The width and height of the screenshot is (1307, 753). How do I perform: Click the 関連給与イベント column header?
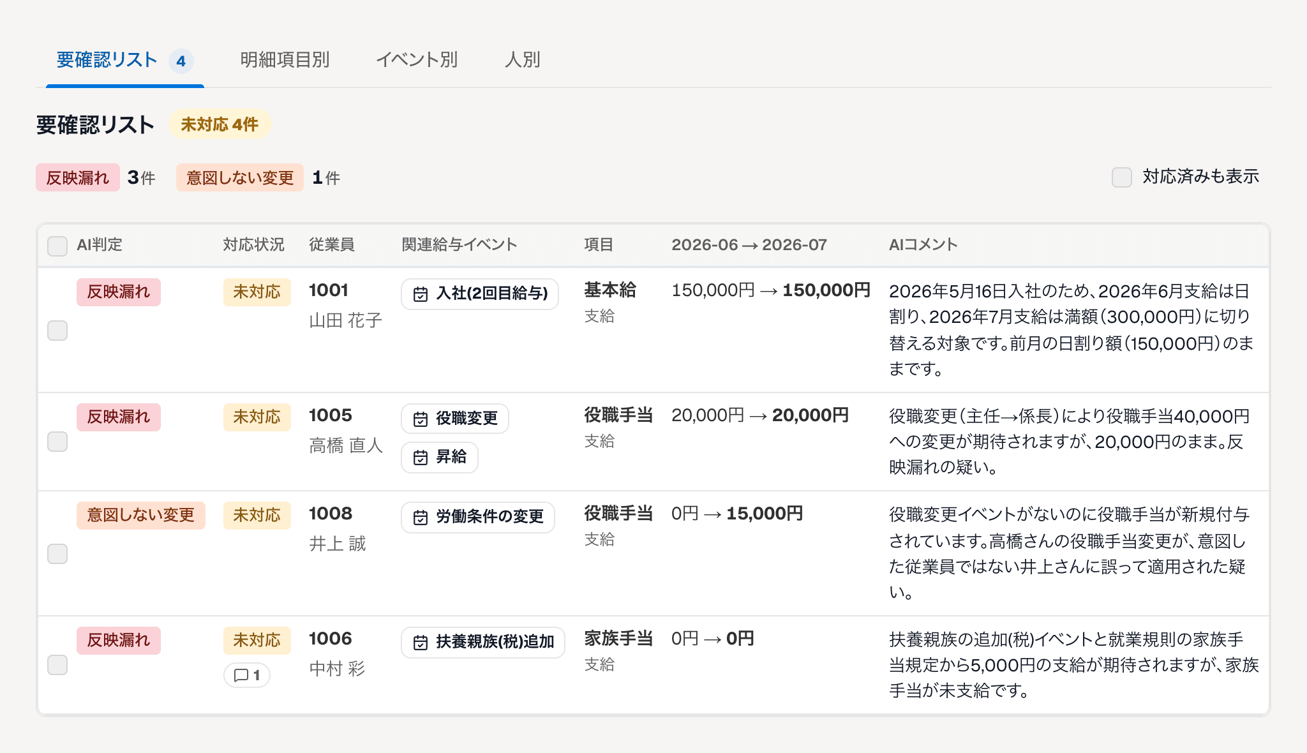tap(459, 245)
